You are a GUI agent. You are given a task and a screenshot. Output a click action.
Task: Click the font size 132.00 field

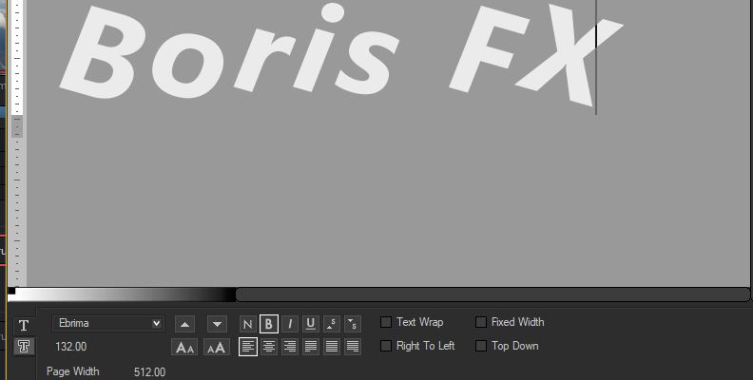click(x=71, y=347)
